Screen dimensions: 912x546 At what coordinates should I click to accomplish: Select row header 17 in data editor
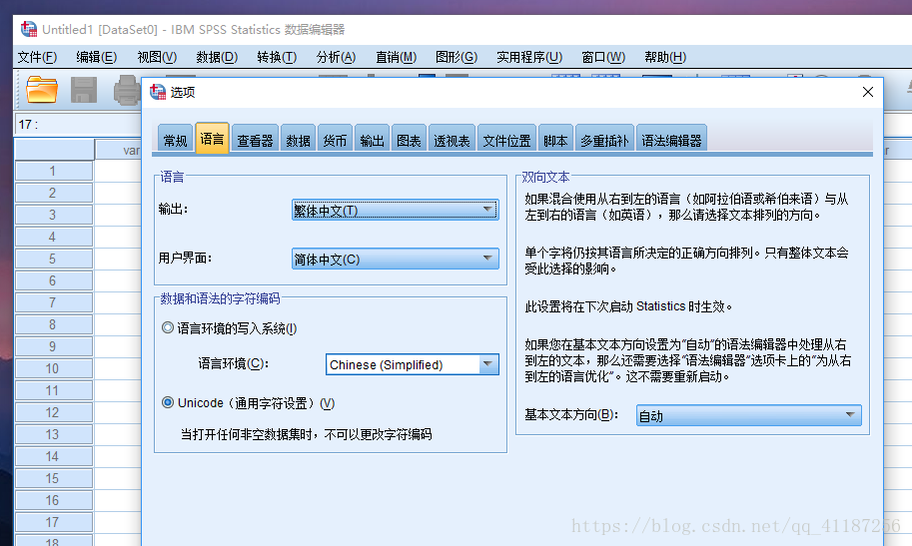(54, 522)
